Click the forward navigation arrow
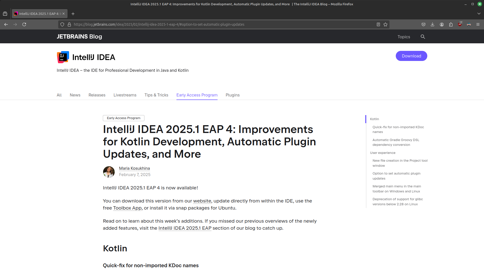 click(x=15, y=24)
